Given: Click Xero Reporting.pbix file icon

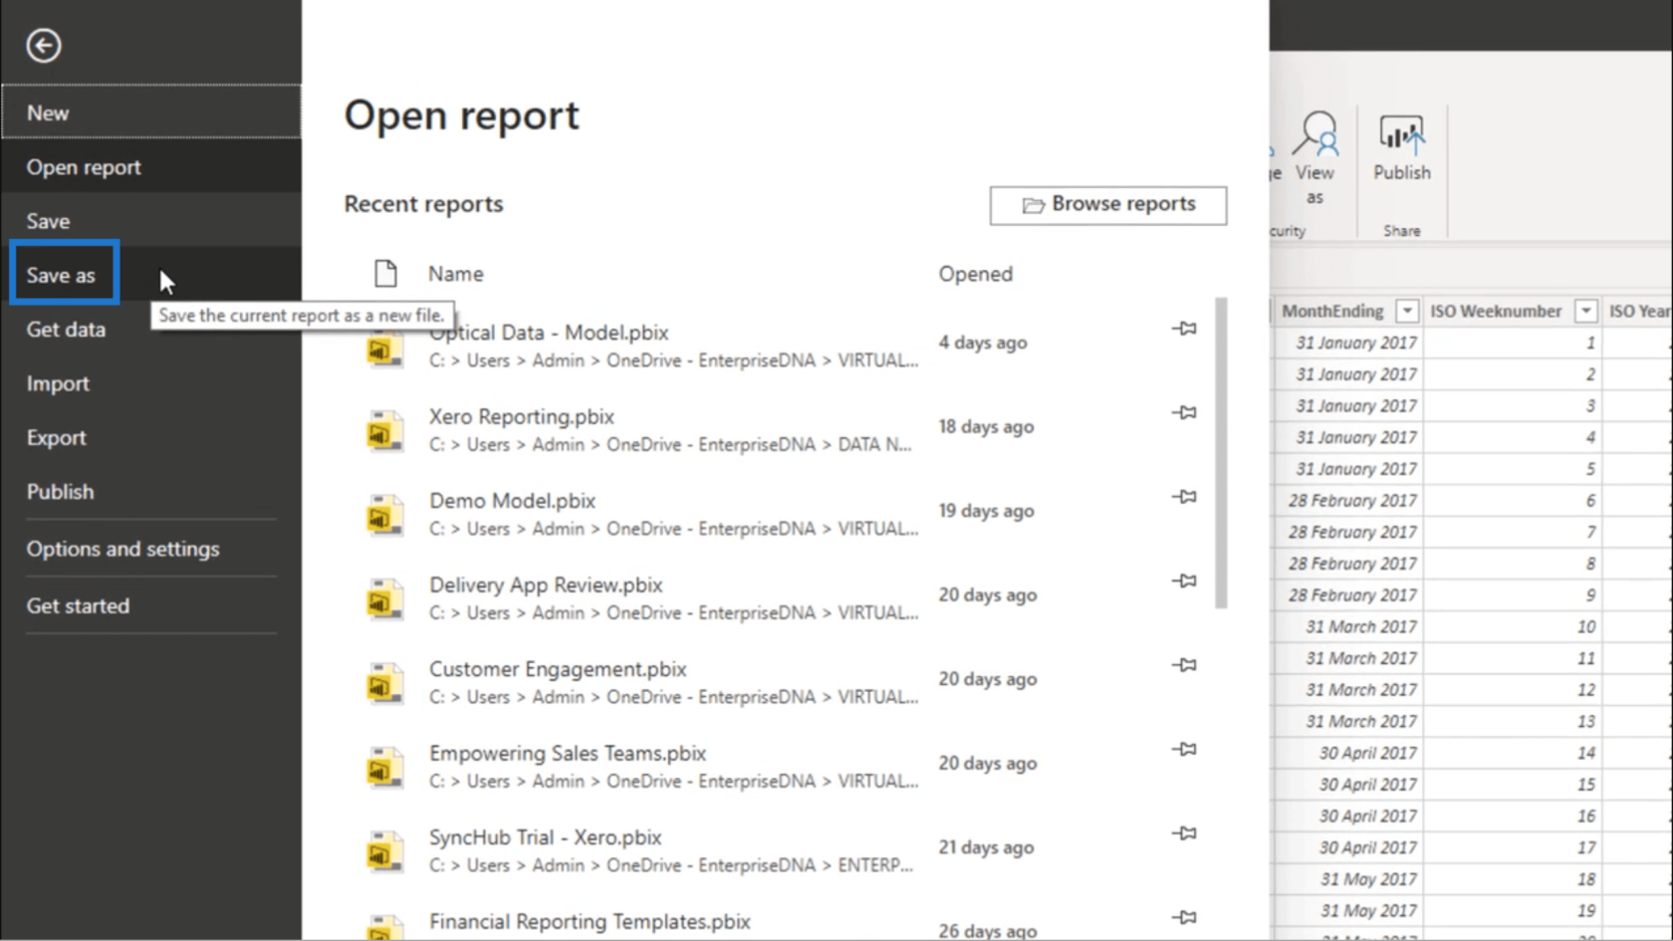Looking at the screenshot, I should coord(384,430).
